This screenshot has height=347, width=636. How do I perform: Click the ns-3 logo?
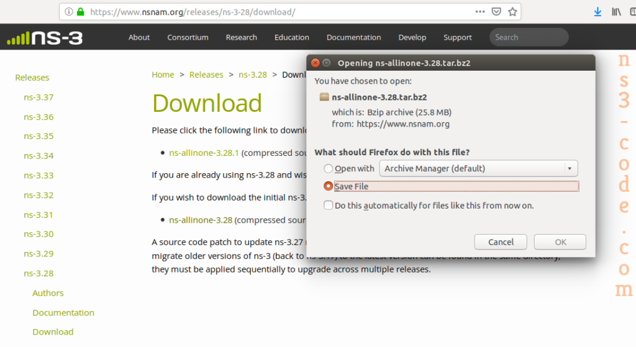[45, 38]
